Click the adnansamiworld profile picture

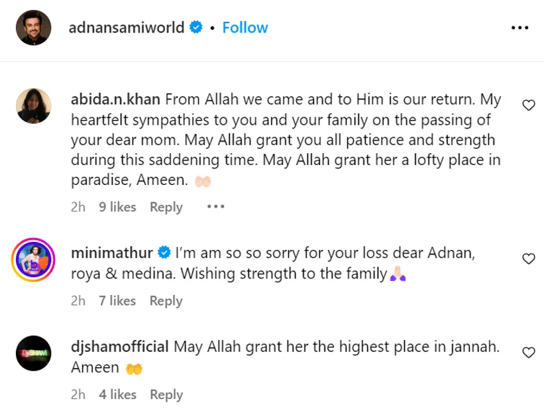tap(33, 28)
